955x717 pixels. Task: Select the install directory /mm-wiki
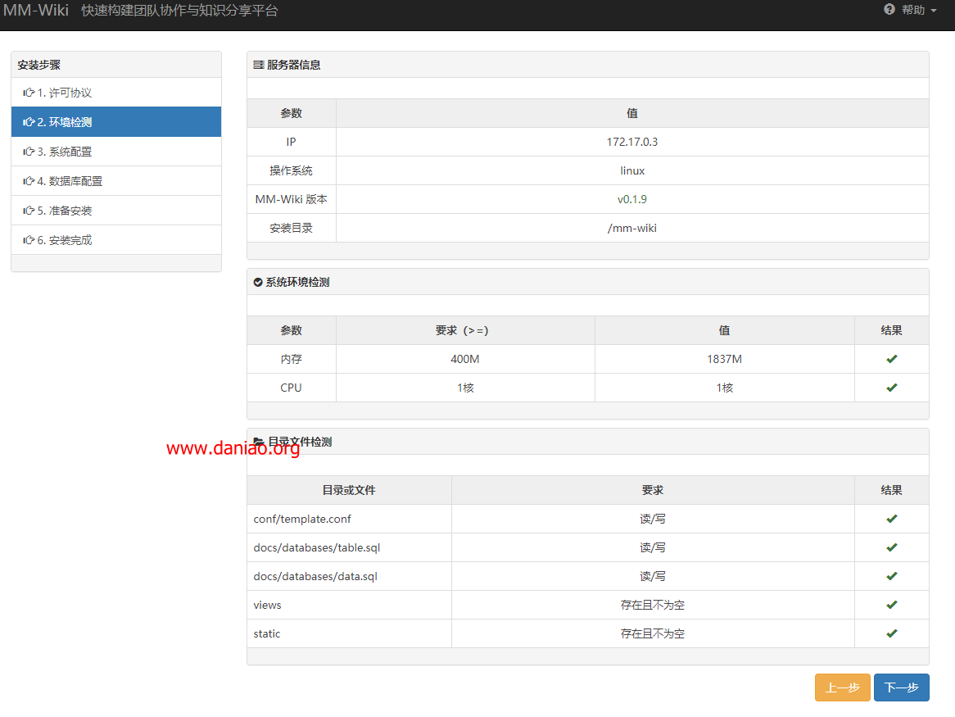coord(632,228)
